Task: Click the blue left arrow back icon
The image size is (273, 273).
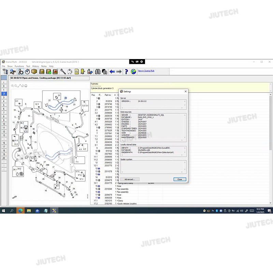Action: point(112,72)
